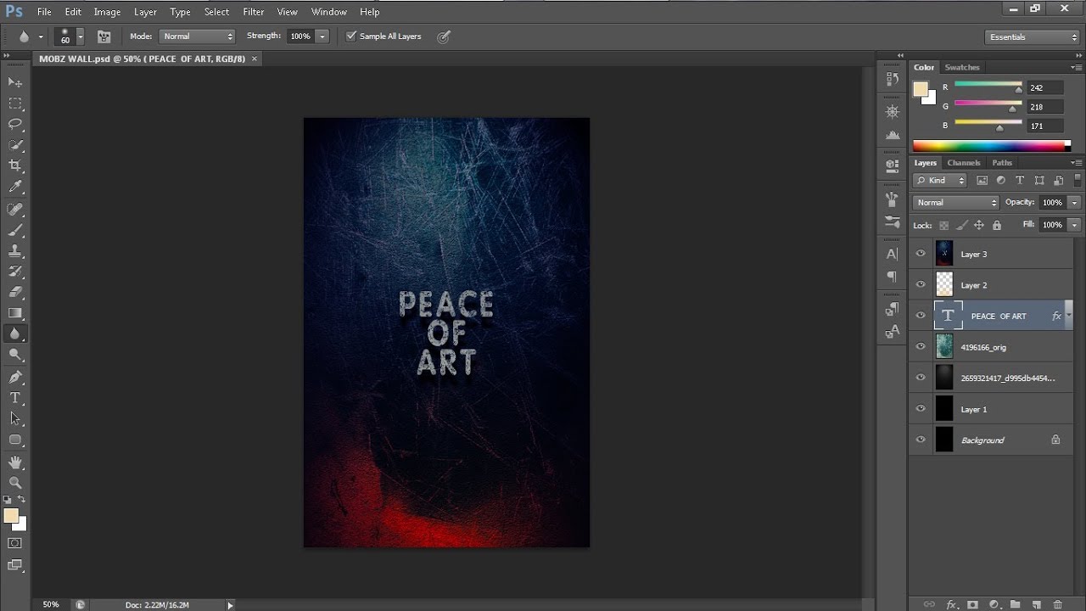
Task: Switch to the Swatches tab
Action: tap(962, 67)
